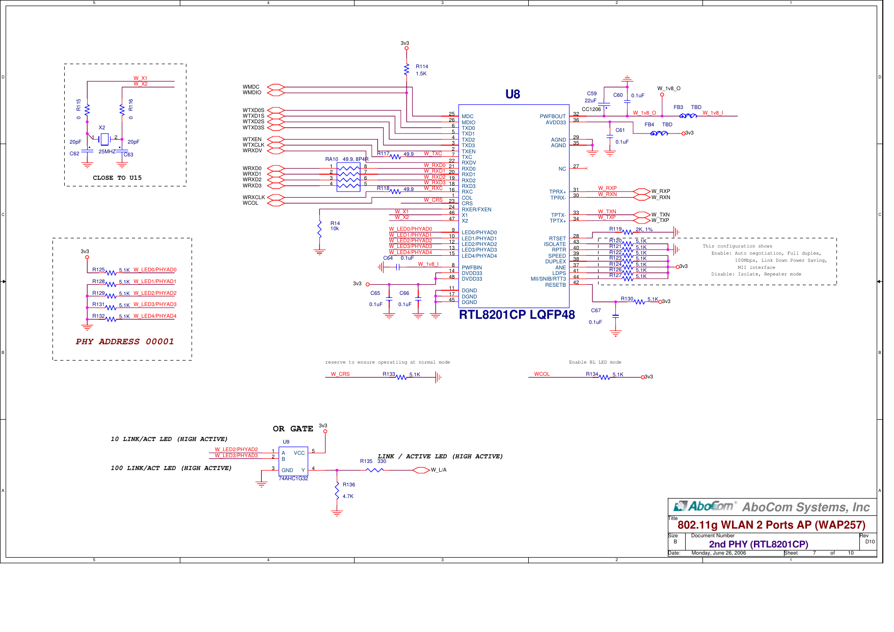Screen dimensions: 894x632
Task: Select the note 'reserve to ensure operatiing at normal mode'
Action: point(388,363)
